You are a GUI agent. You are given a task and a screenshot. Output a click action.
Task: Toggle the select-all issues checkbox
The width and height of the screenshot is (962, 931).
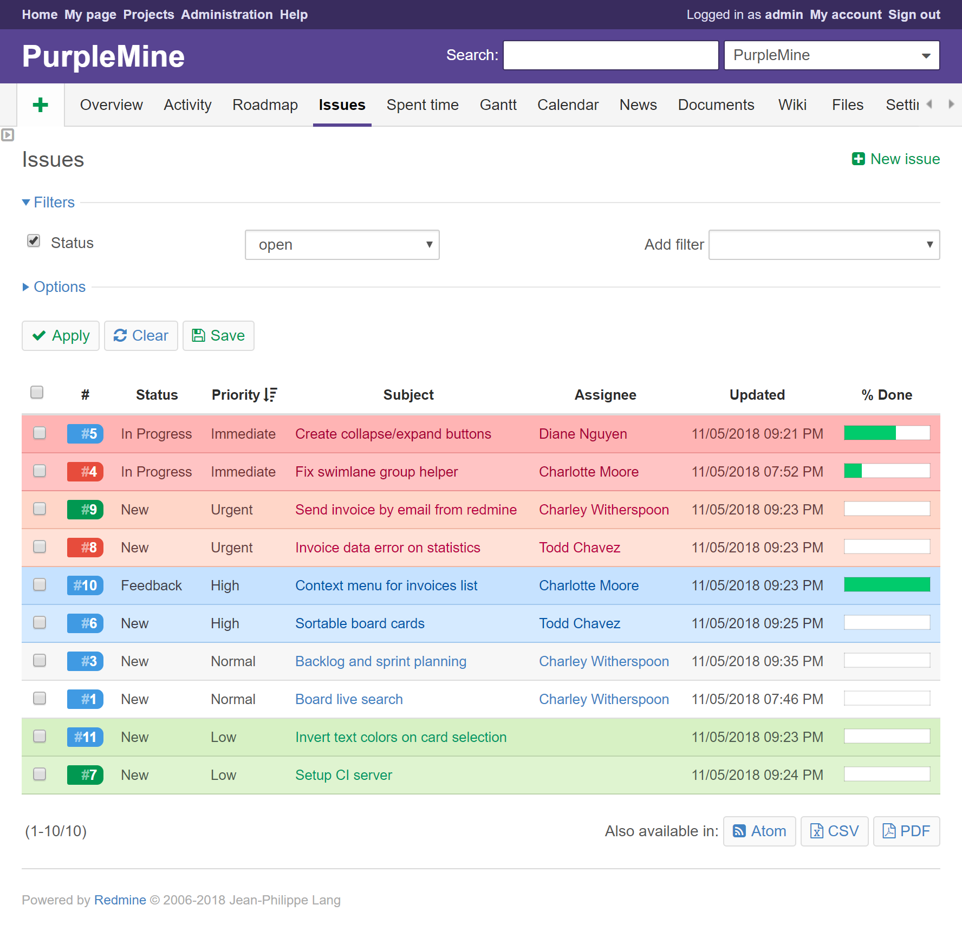(37, 392)
